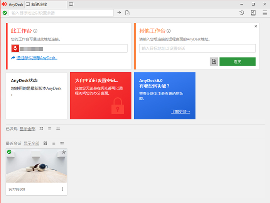Viewport: 270px width, 203px height.
Task: Select small tile view for 最近会话
Action: pyautogui.click(x=62, y=143)
